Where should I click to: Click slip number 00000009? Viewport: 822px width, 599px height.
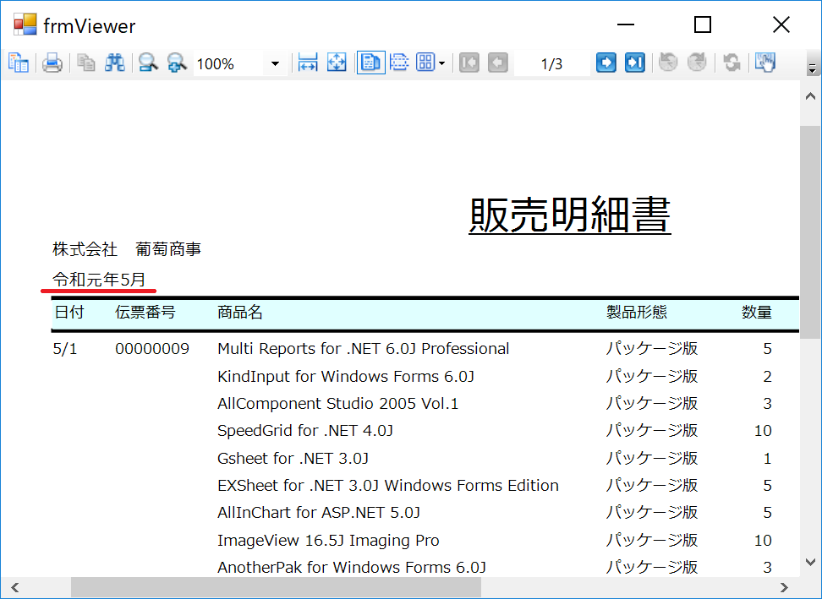[x=152, y=349]
